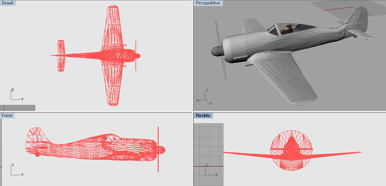The width and height of the screenshot is (386, 186).
Task: Click the axis icon in Drauf viewport
Action: [15, 95]
